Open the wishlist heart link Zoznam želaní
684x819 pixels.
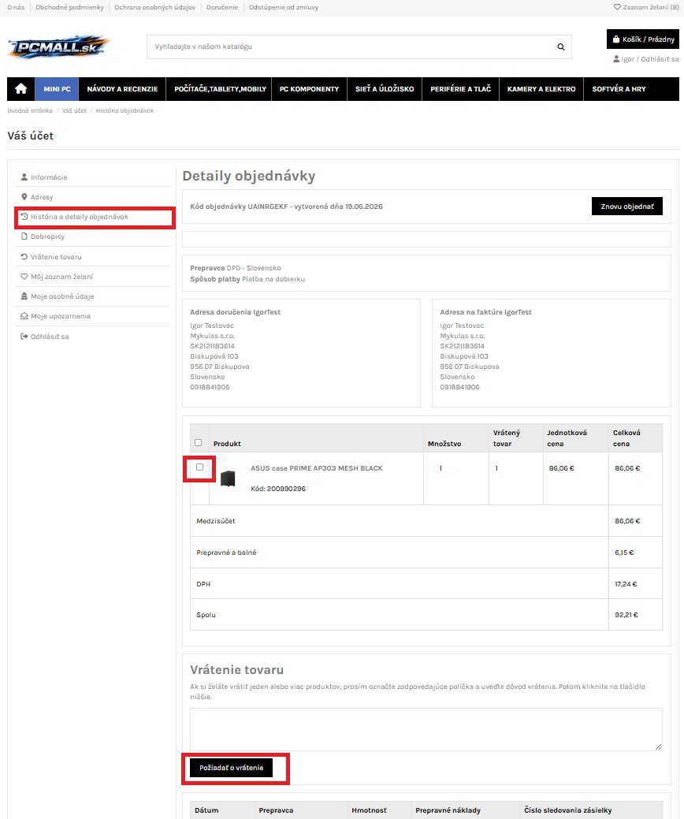[x=646, y=7]
